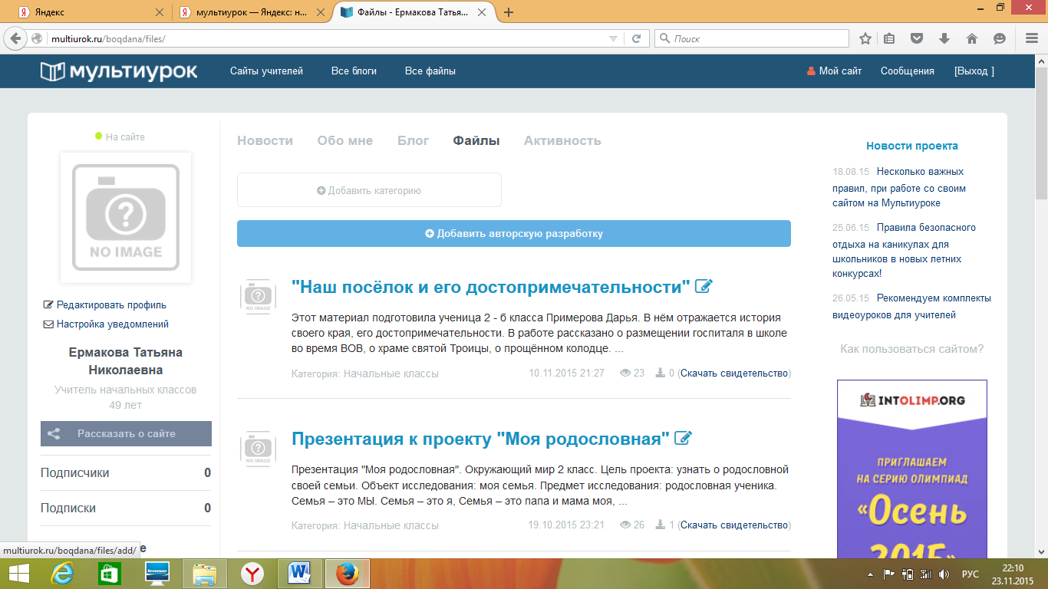Open the Блог profile tab
Viewport: 1048px width, 589px height.
pyautogui.click(x=414, y=141)
